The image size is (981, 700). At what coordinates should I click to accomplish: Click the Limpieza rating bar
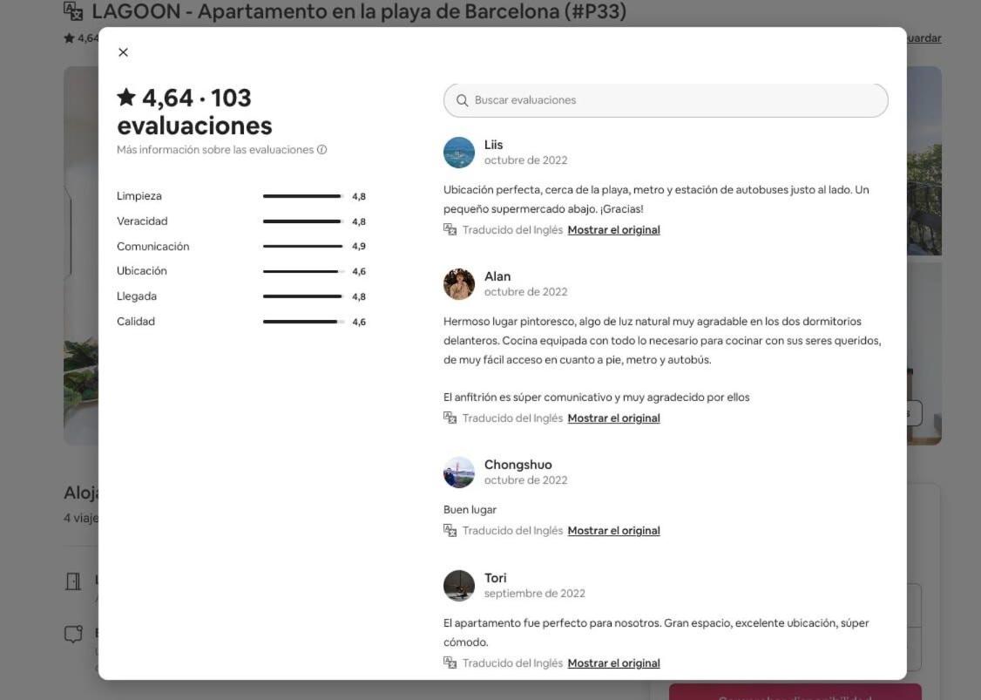(x=303, y=197)
